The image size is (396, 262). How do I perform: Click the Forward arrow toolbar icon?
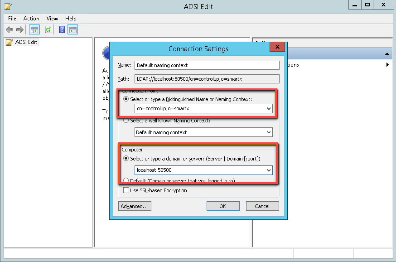click(x=19, y=30)
